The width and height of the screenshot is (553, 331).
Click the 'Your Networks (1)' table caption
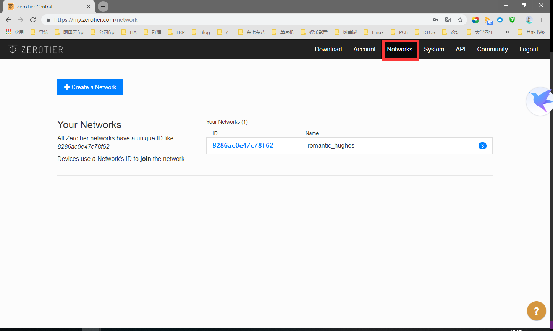[227, 122]
